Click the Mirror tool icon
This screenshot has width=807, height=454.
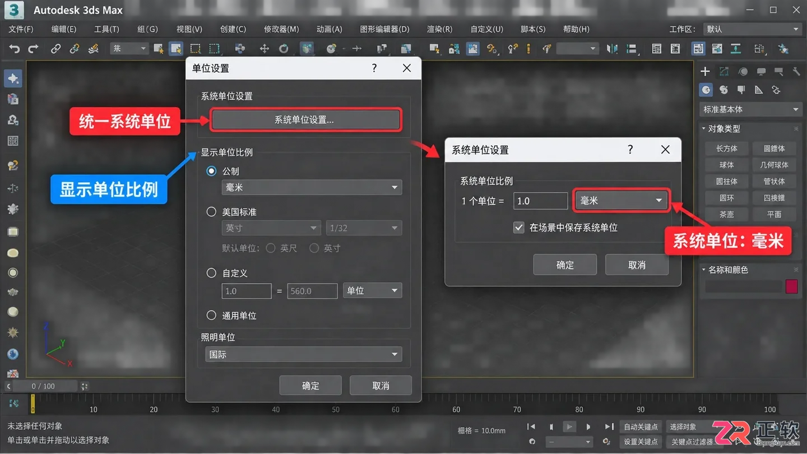point(612,49)
